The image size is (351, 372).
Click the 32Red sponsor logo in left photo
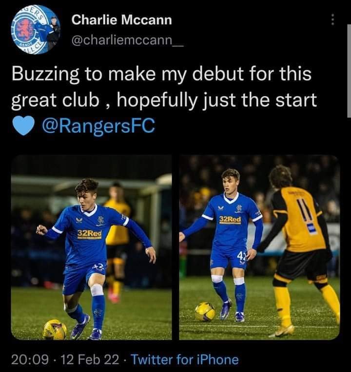click(x=90, y=234)
